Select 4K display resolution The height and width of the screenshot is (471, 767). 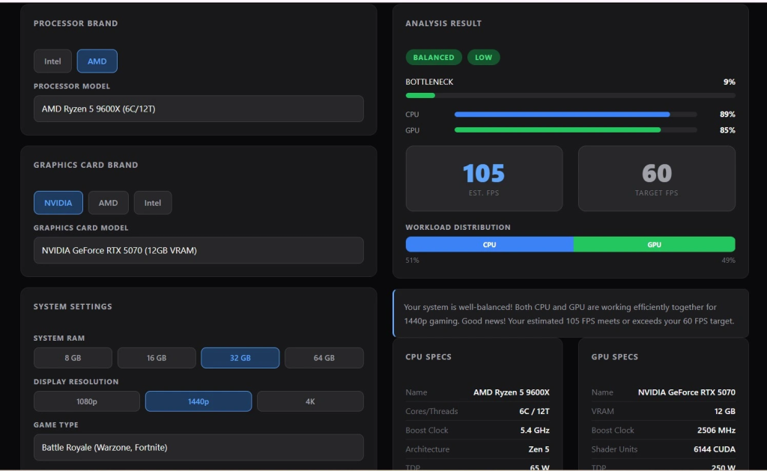(x=310, y=401)
